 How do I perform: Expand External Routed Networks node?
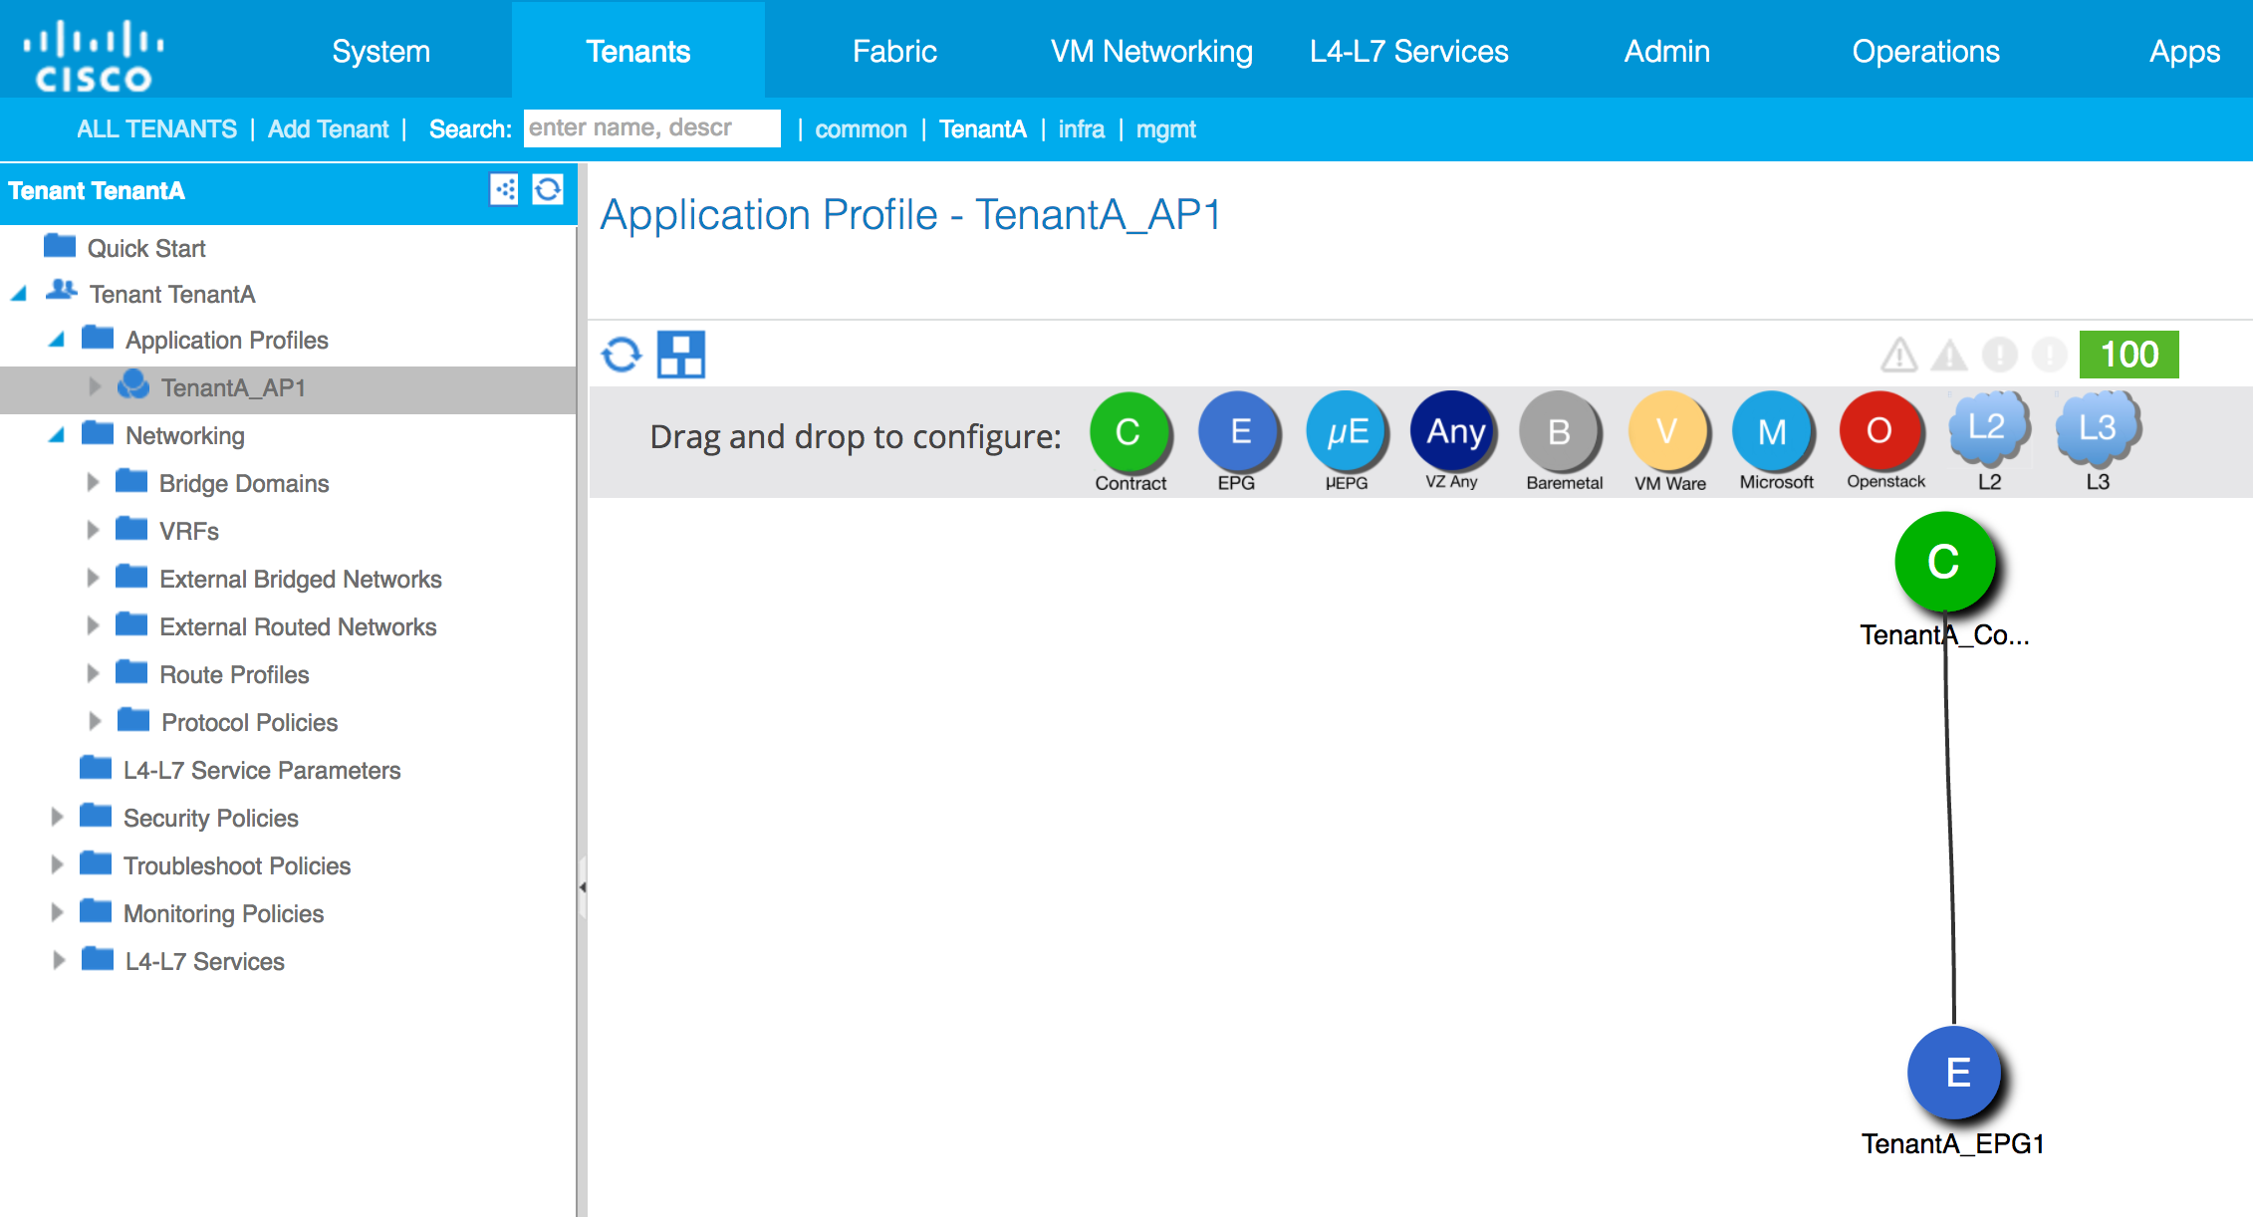[x=93, y=625]
